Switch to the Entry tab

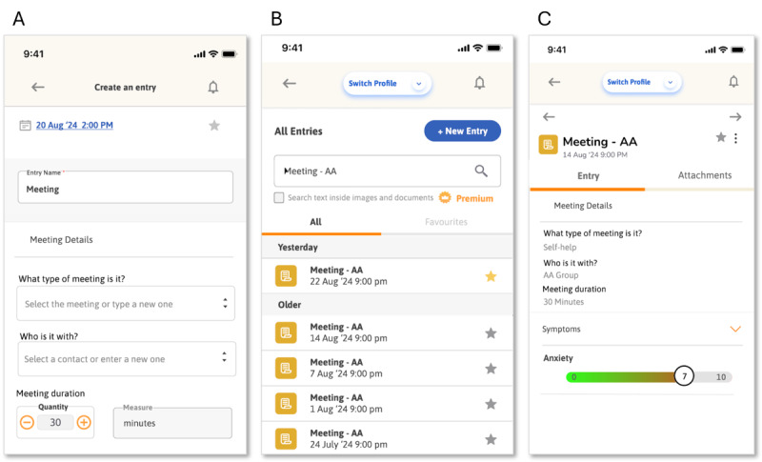point(588,176)
